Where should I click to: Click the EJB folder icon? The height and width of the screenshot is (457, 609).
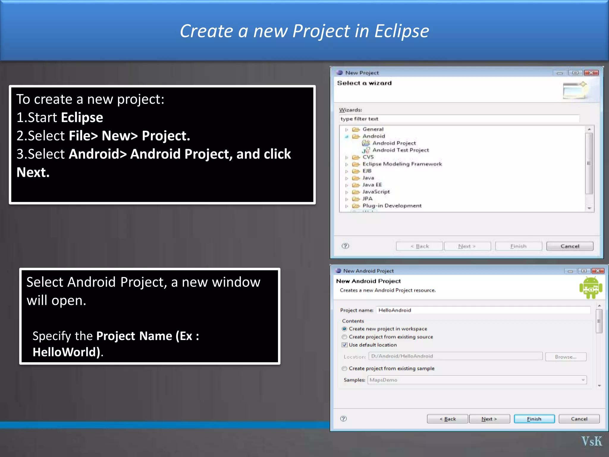(x=356, y=171)
